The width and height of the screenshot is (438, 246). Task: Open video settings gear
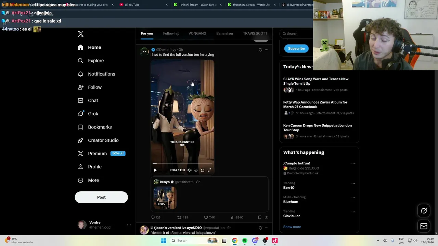tap(196, 170)
